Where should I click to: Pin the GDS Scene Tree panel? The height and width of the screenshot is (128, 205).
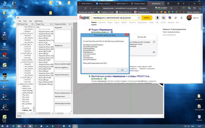pos(32,24)
